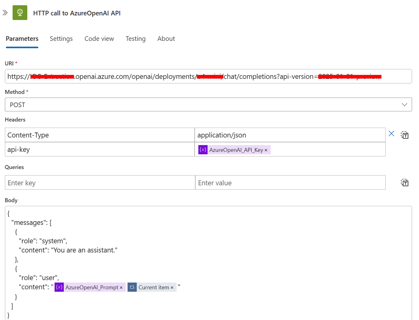Click the Current item loop icon
The height and width of the screenshot is (320, 419).
coord(132,287)
